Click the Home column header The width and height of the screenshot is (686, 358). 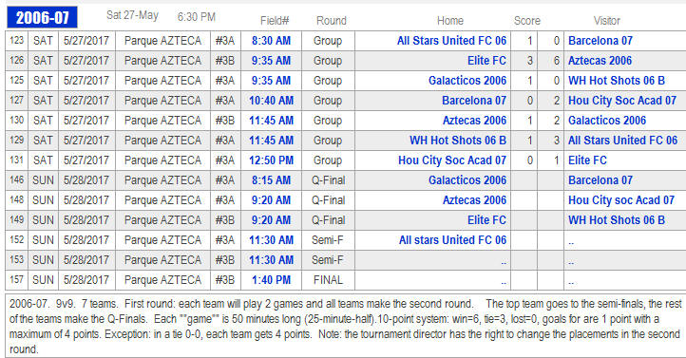[450, 21]
